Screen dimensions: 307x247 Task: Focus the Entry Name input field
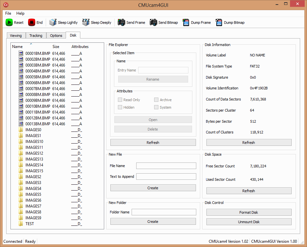(x=163, y=70)
